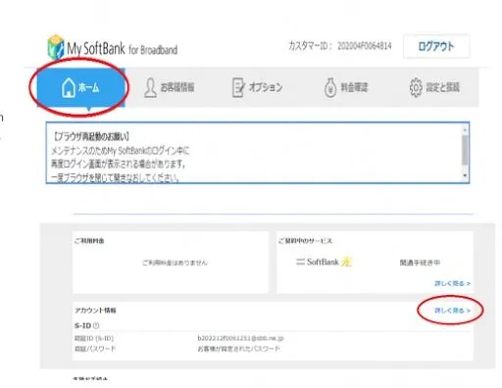Click the SoftBank 光 service logo
502x388 pixels.
[x=324, y=262]
